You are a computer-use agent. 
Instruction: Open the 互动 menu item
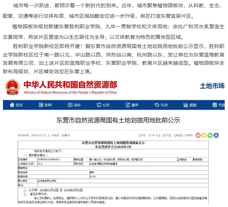161,105
